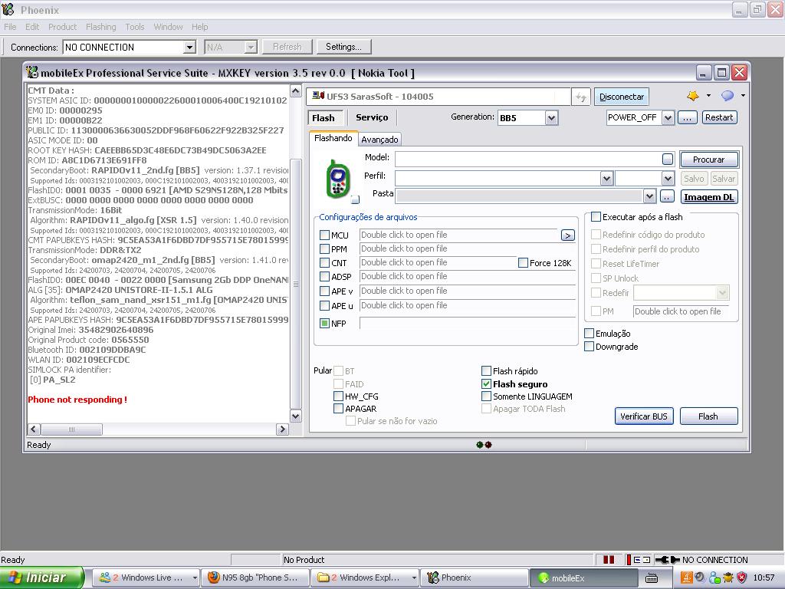This screenshot has width=785, height=589.
Task: Open the second Perfil dropdown
Action: click(668, 178)
